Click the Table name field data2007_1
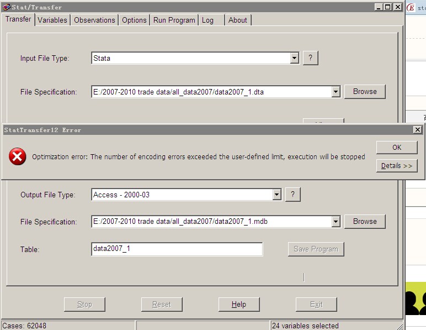The image size is (426, 330). pos(177,249)
